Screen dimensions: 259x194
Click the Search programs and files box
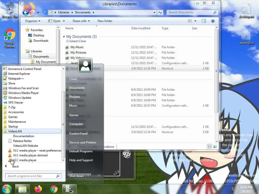pos(33,176)
